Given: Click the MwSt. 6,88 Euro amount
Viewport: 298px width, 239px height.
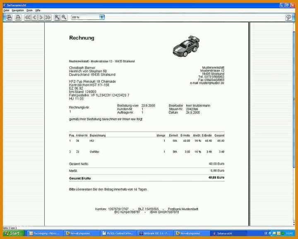Looking at the screenshot, I should click(217, 171).
